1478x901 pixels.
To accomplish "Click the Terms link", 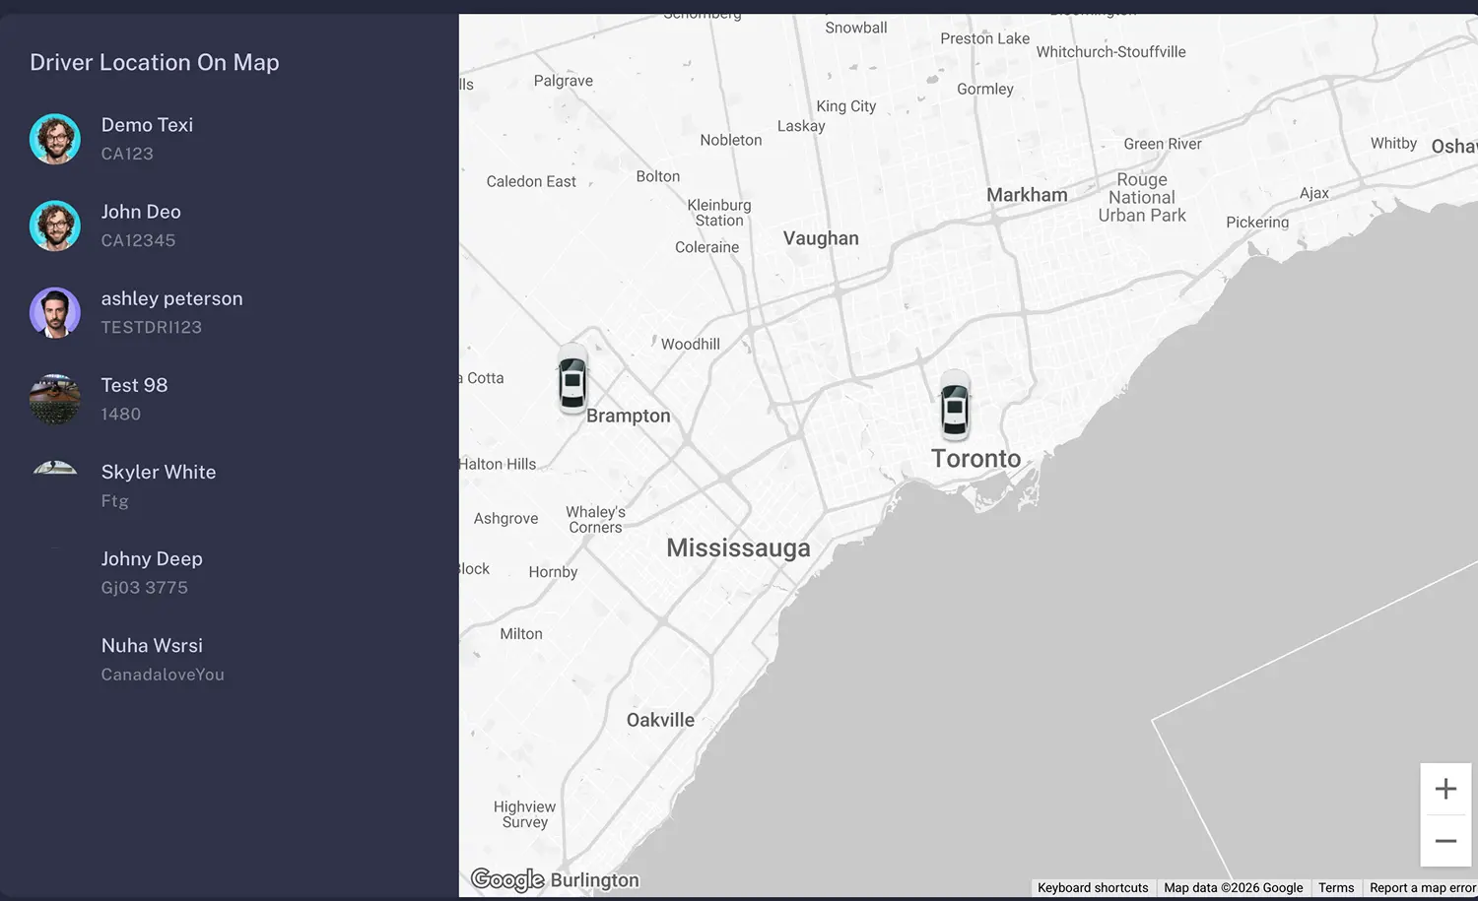I will (1336, 887).
